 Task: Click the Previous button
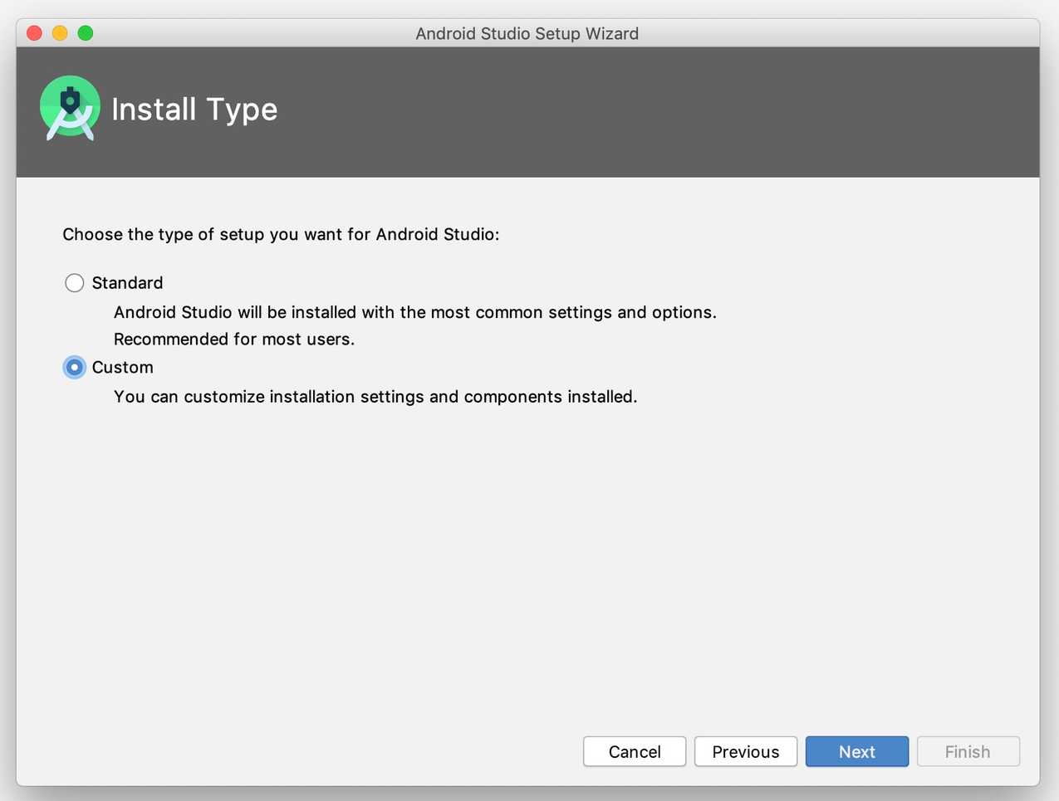pyautogui.click(x=745, y=751)
